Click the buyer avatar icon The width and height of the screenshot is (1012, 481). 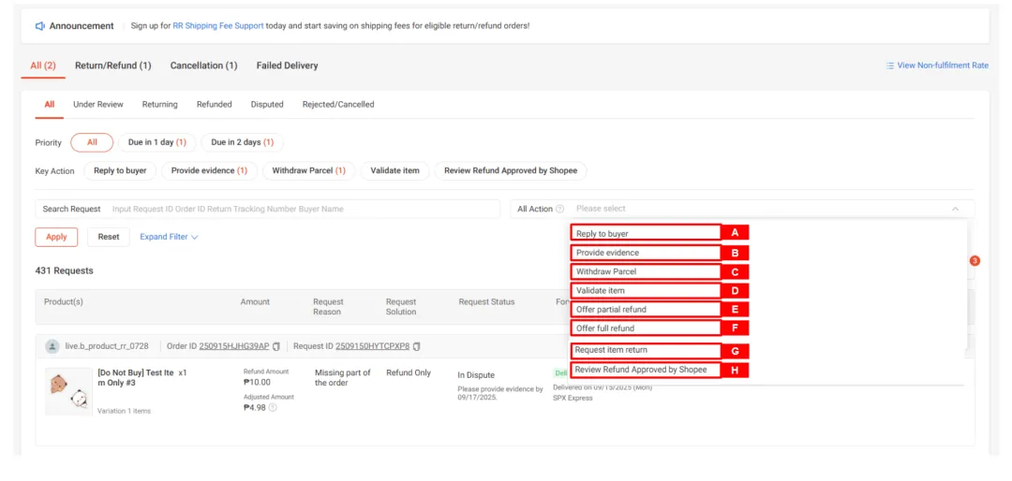tap(52, 346)
